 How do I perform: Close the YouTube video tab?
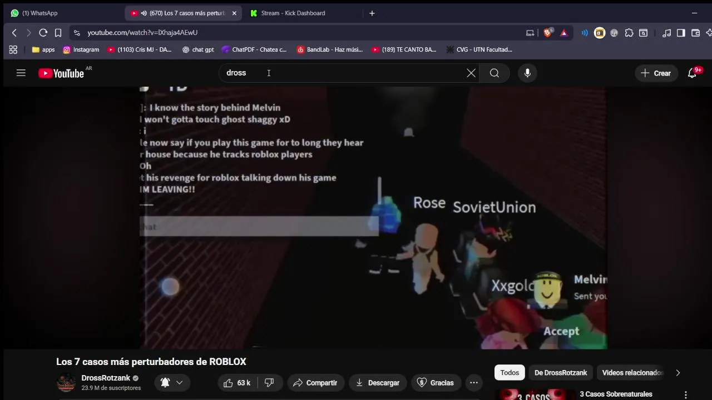tap(234, 13)
